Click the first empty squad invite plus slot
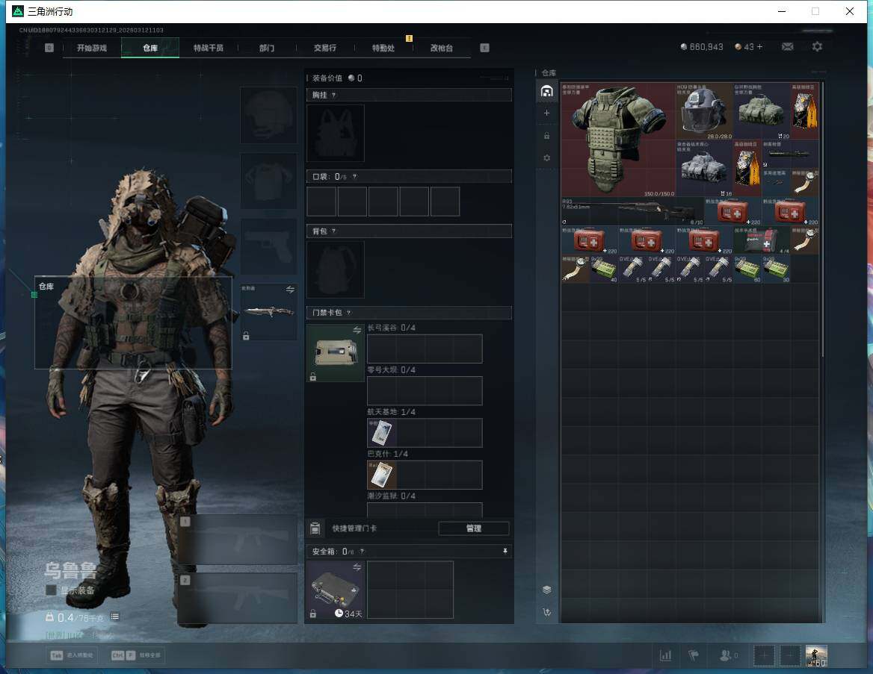Image resolution: width=873 pixels, height=674 pixels. click(x=764, y=655)
